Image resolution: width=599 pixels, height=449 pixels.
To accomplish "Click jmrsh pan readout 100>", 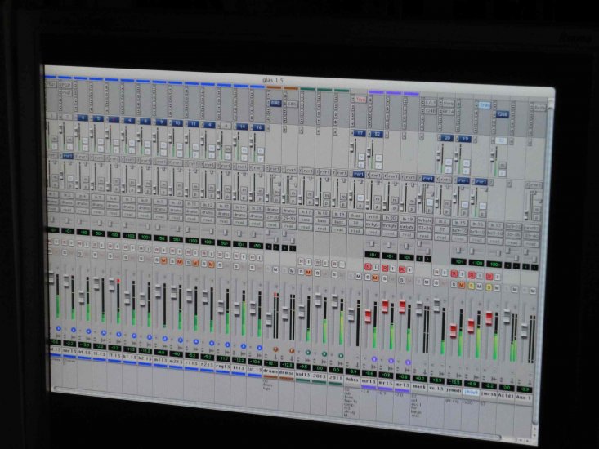I will click(495, 264).
